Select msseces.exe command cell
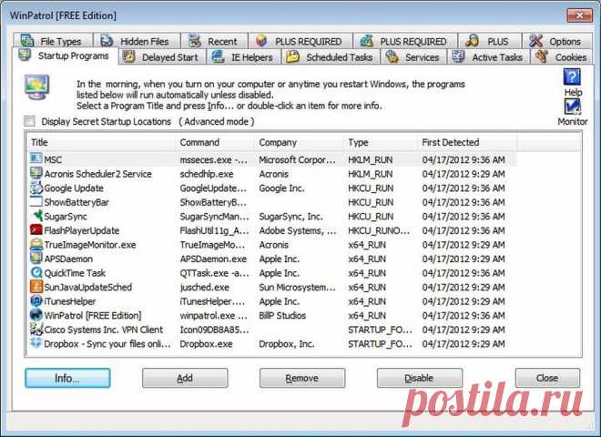 213,159
